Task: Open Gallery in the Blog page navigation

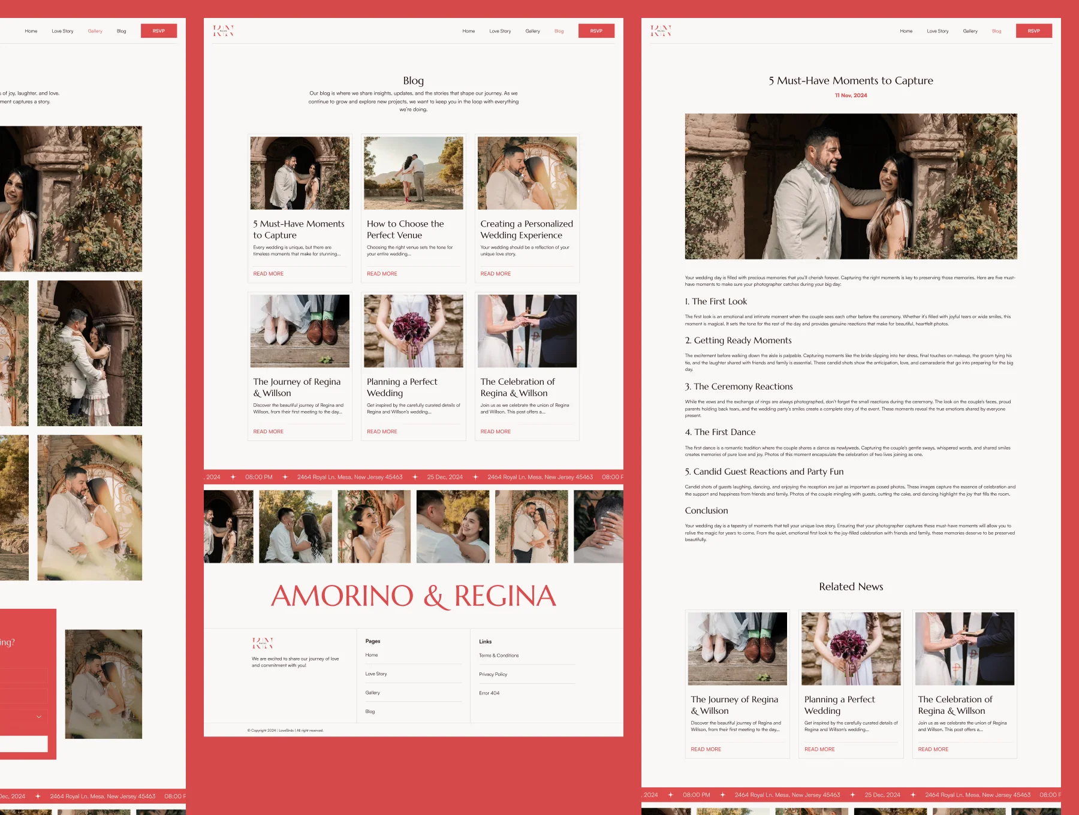Action: (532, 31)
